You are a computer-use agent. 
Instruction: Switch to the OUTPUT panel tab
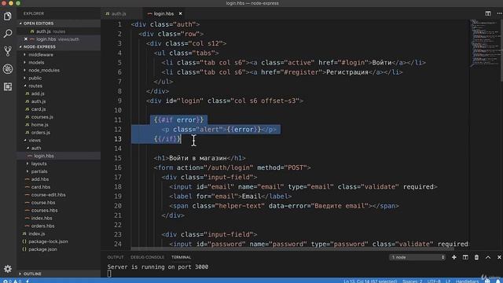coord(116,257)
